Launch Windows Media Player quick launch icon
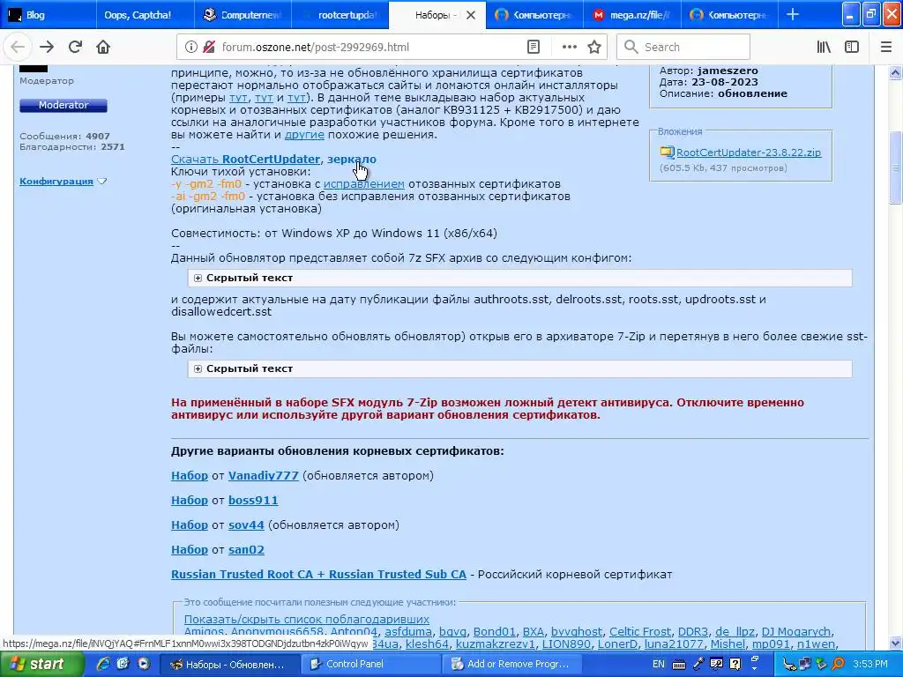Image resolution: width=903 pixels, height=677 pixels. click(x=144, y=664)
